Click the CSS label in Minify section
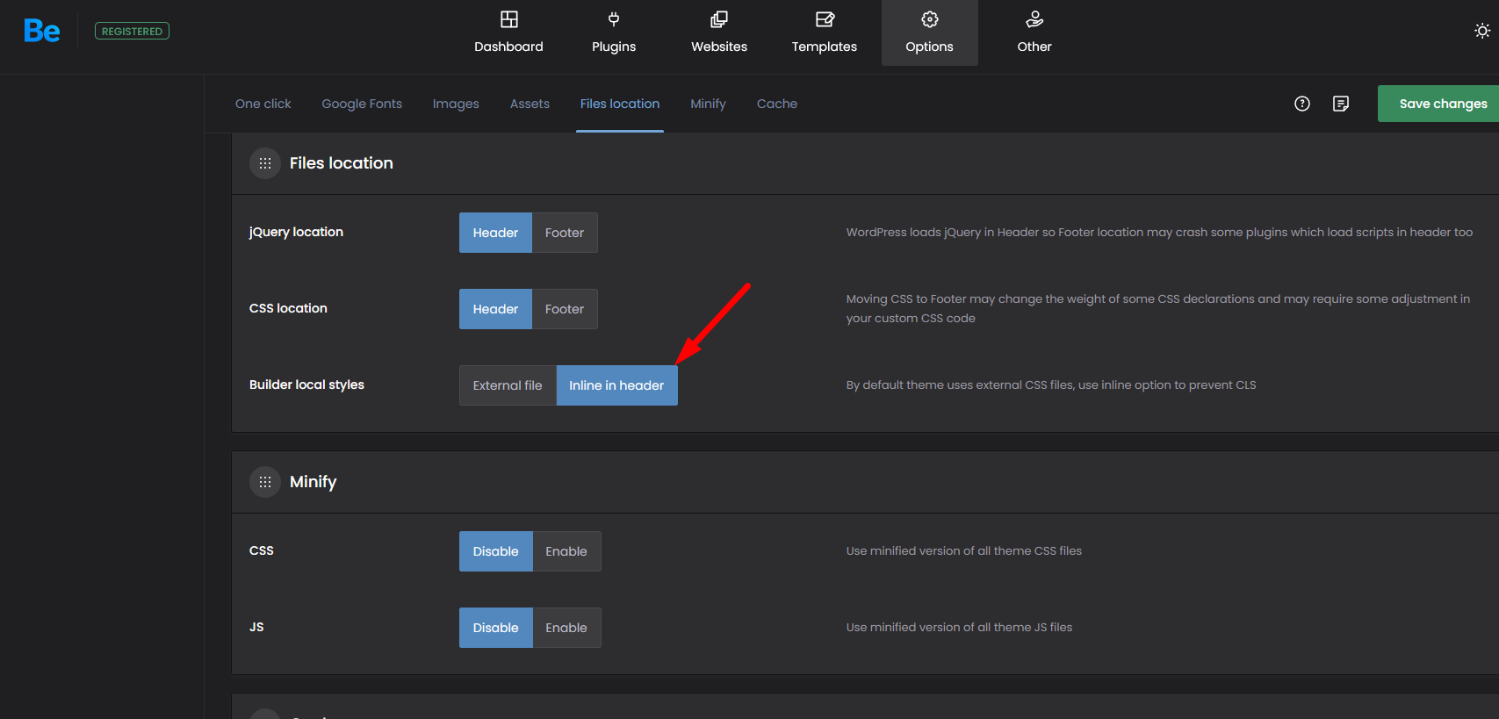1499x719 pixels. point(262,550)
